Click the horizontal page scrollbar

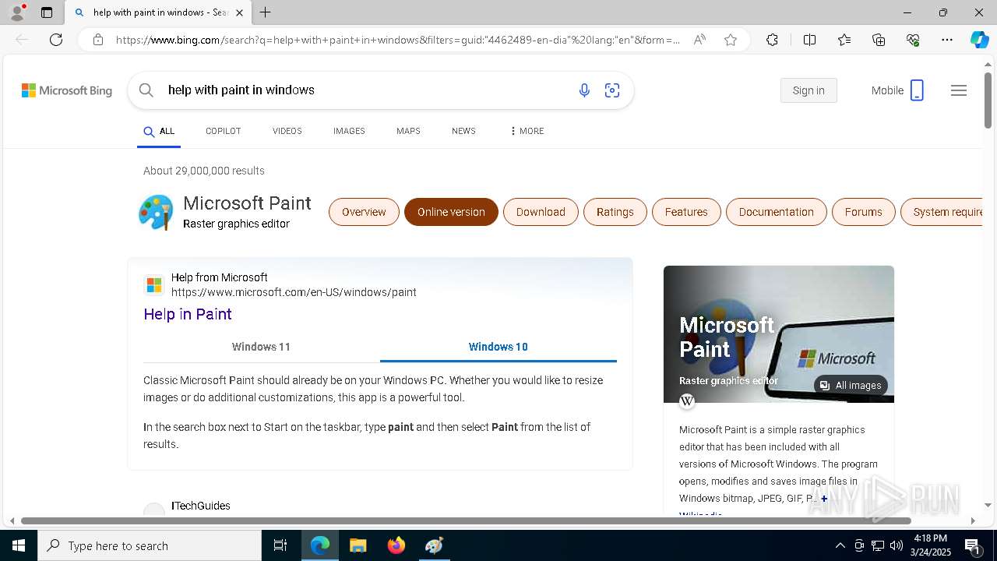[466, 520]
